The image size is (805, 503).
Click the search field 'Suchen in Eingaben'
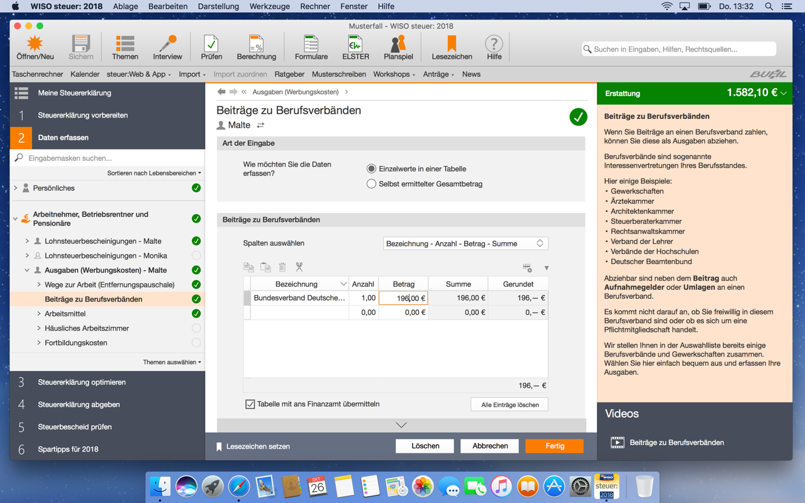679,49
